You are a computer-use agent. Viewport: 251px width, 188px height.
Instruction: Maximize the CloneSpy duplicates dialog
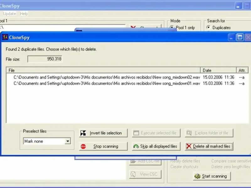click(x=240, y=37)
